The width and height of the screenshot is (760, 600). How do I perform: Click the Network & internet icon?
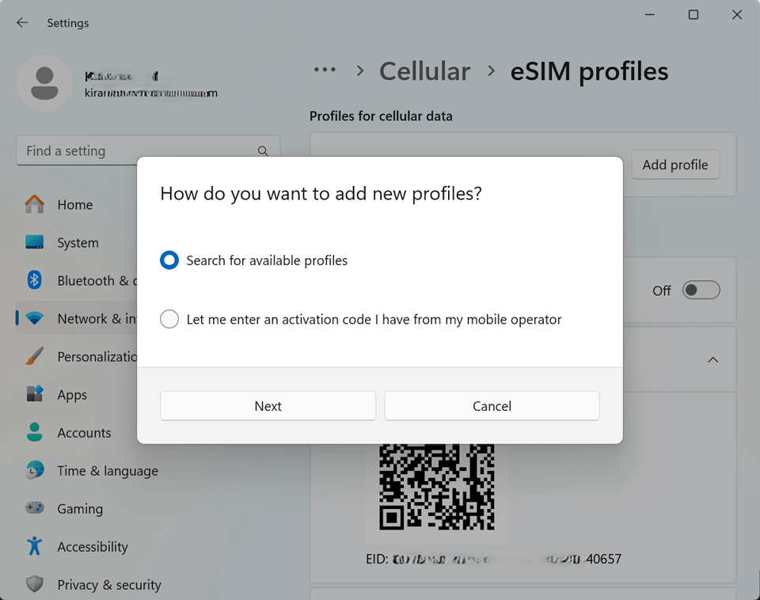pos(35,318)
